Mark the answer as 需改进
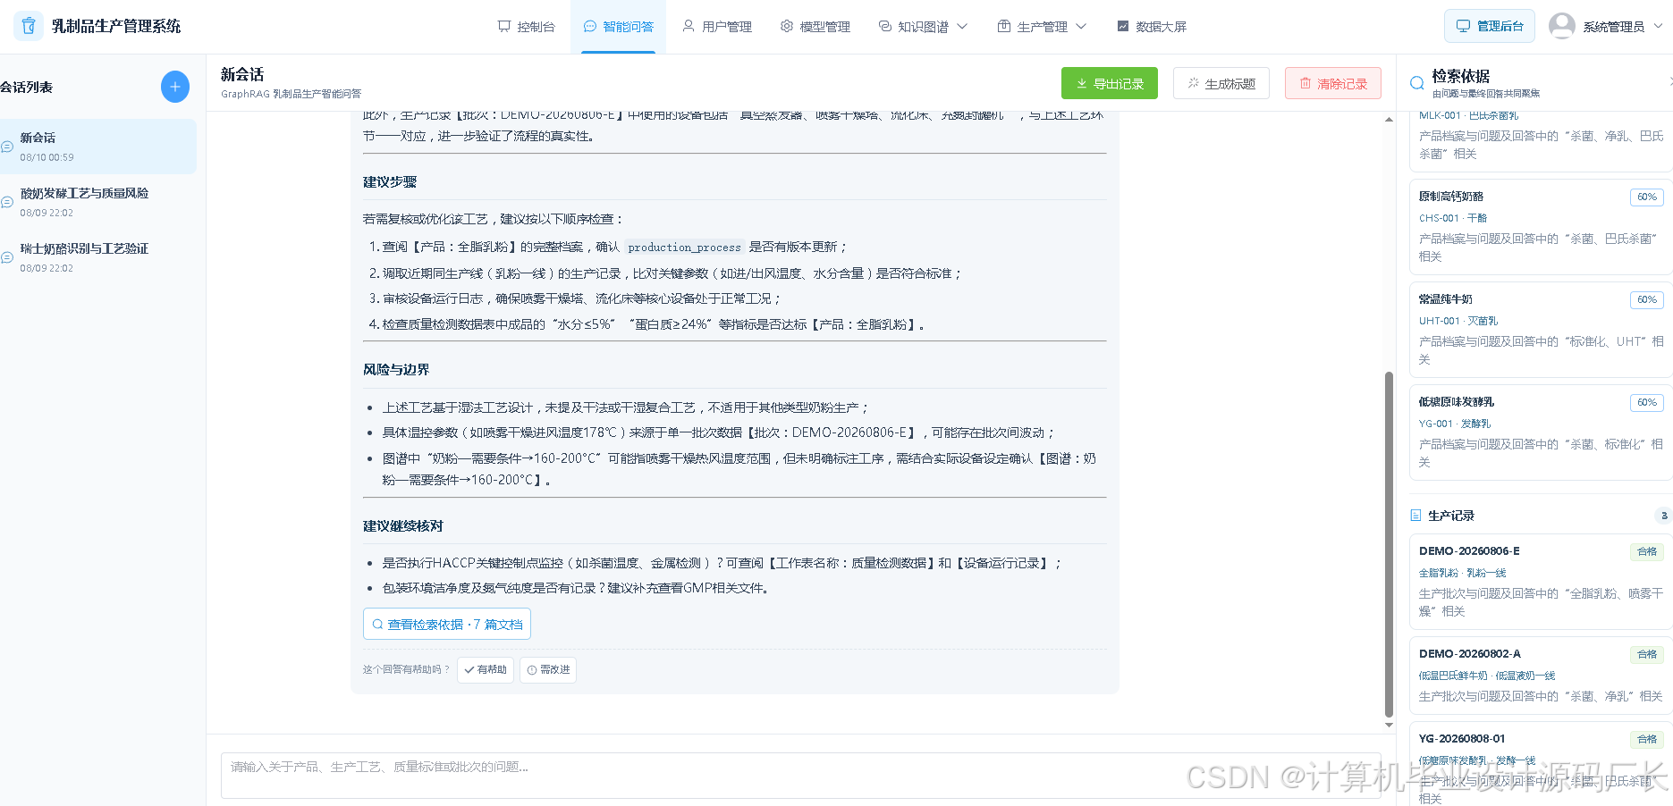Image resolution: width=1673 pixels, height=806 pixels. click(x=547, y=669)
